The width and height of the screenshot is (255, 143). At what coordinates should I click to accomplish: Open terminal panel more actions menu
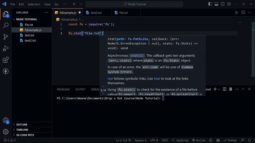pyautogui.click(x=237, y=89)
